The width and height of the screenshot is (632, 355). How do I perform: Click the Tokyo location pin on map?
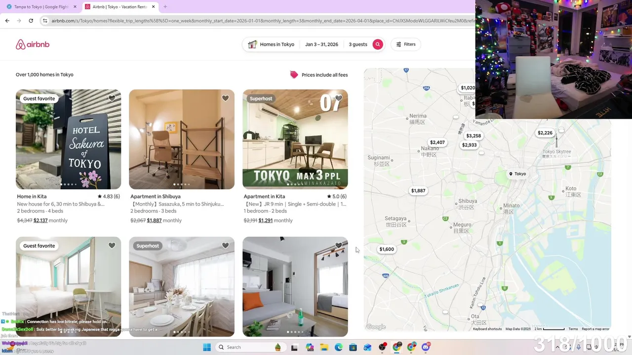[517, 174]
